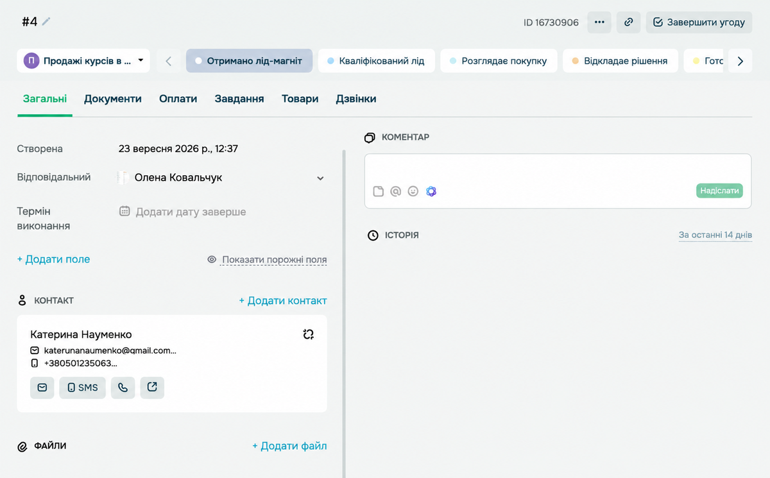
Task: Switch to the Дзвінки tab
Action: tap(356, 99)
